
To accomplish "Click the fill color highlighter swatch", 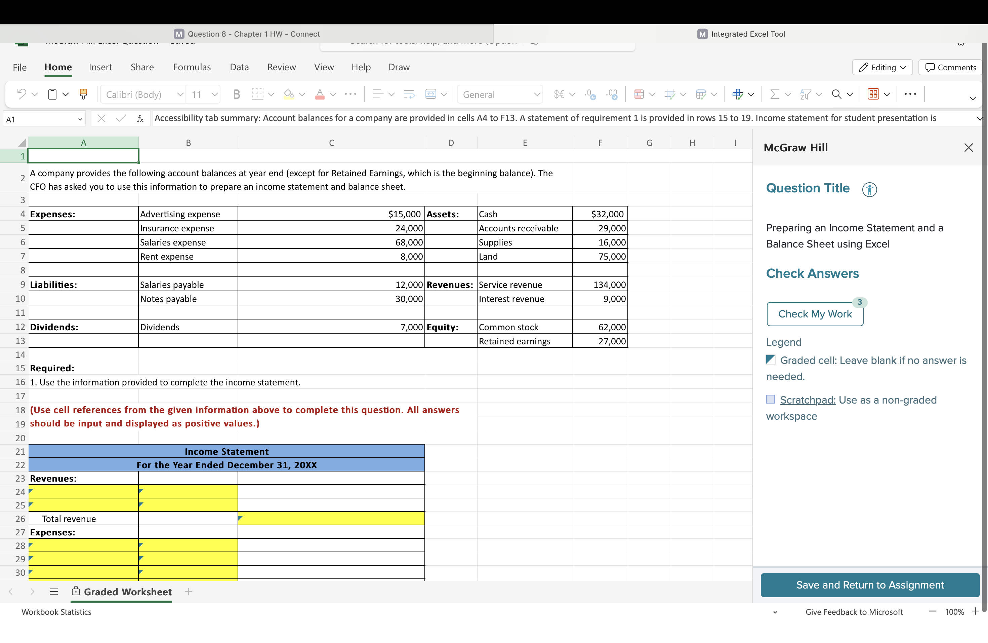I will 289,94.
